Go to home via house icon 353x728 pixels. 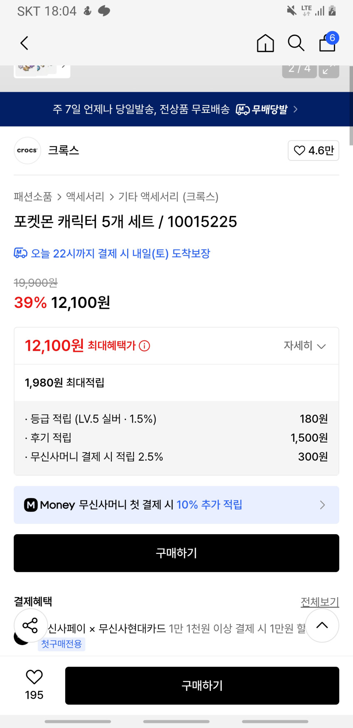tap(265, 43)
